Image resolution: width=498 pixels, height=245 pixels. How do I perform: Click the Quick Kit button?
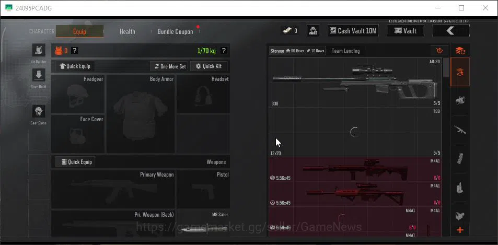[x=209, y=66]
